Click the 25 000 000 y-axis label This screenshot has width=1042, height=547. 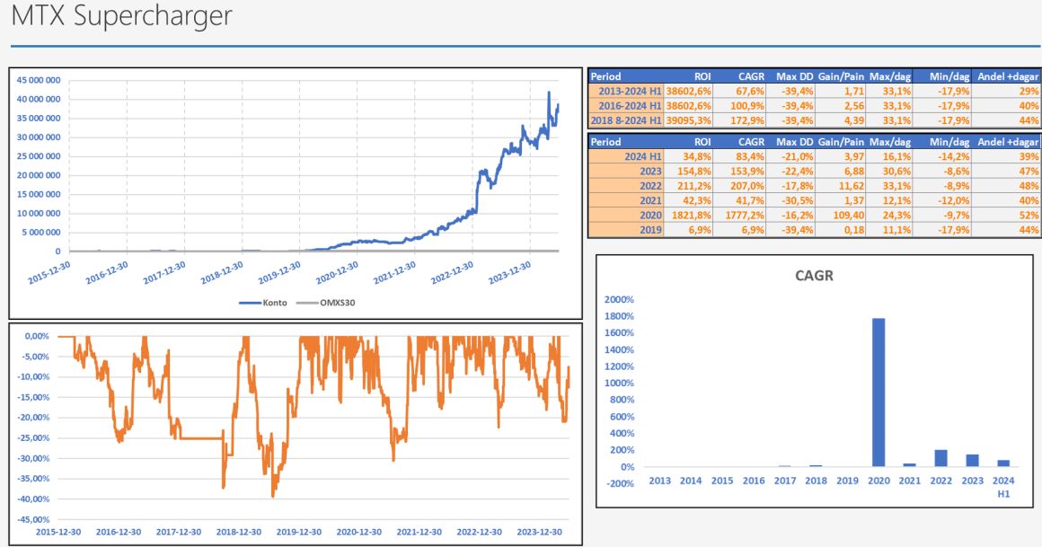point(38,156)
